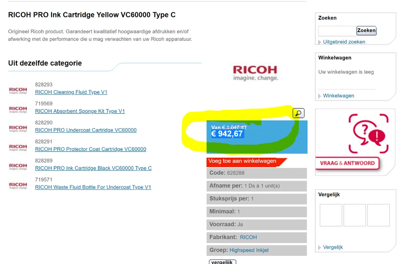Click Voeg toe aan winkelwagen
409x264 pixels.
point(244,161)
